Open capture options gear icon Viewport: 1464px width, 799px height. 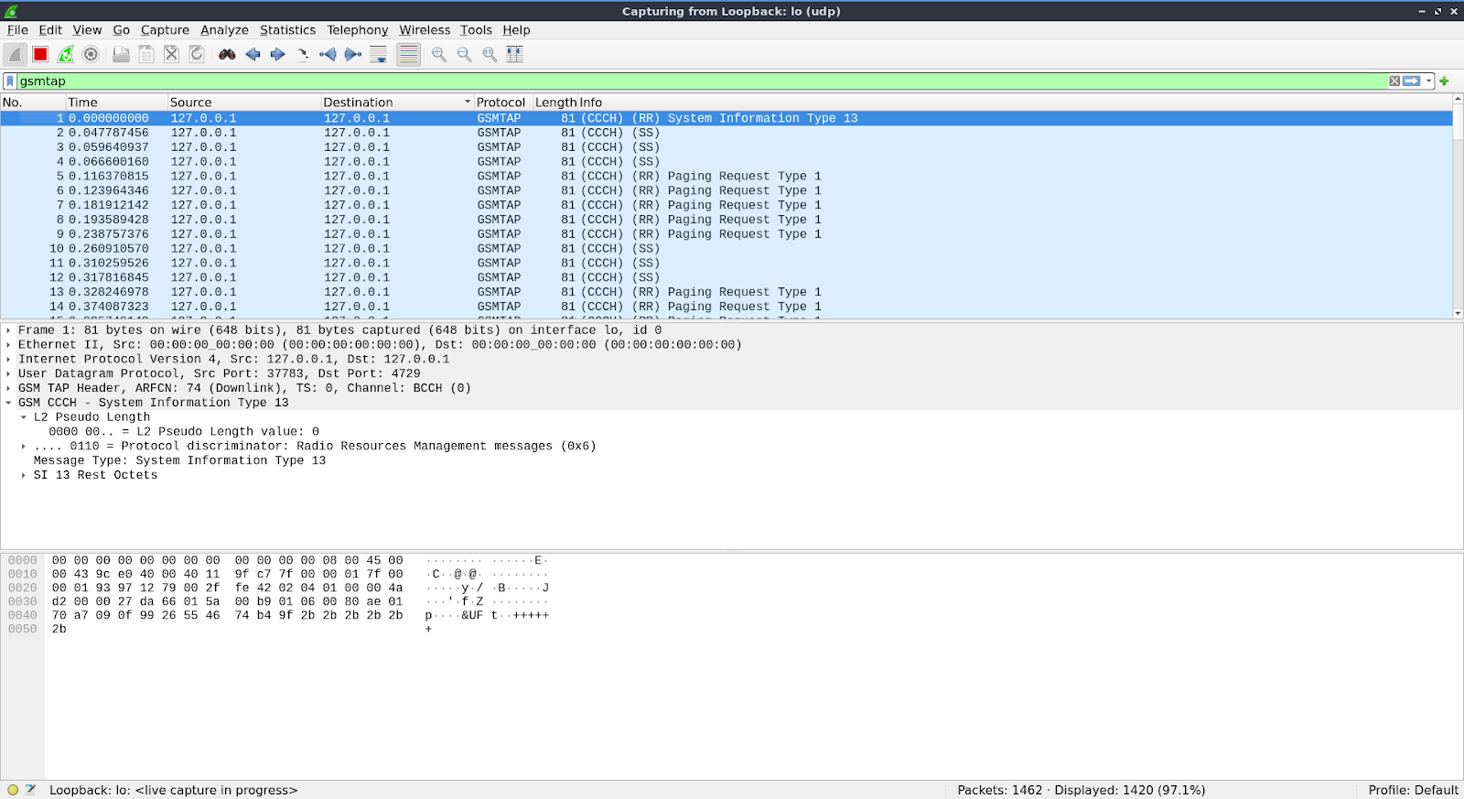tap(91, 55)
